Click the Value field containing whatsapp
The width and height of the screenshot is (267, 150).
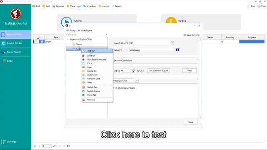[151, 50]
